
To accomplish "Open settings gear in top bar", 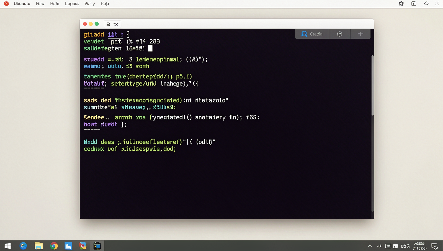I will pyautogui.click(x=401, y=4).
